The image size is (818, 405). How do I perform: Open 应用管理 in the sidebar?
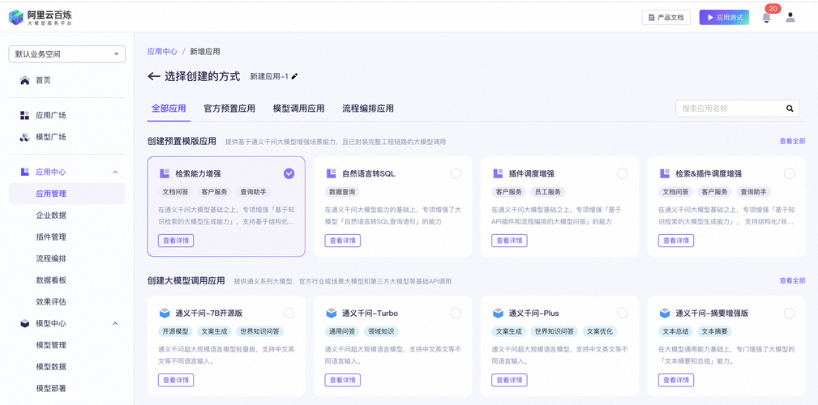click(x=66, y=194)
